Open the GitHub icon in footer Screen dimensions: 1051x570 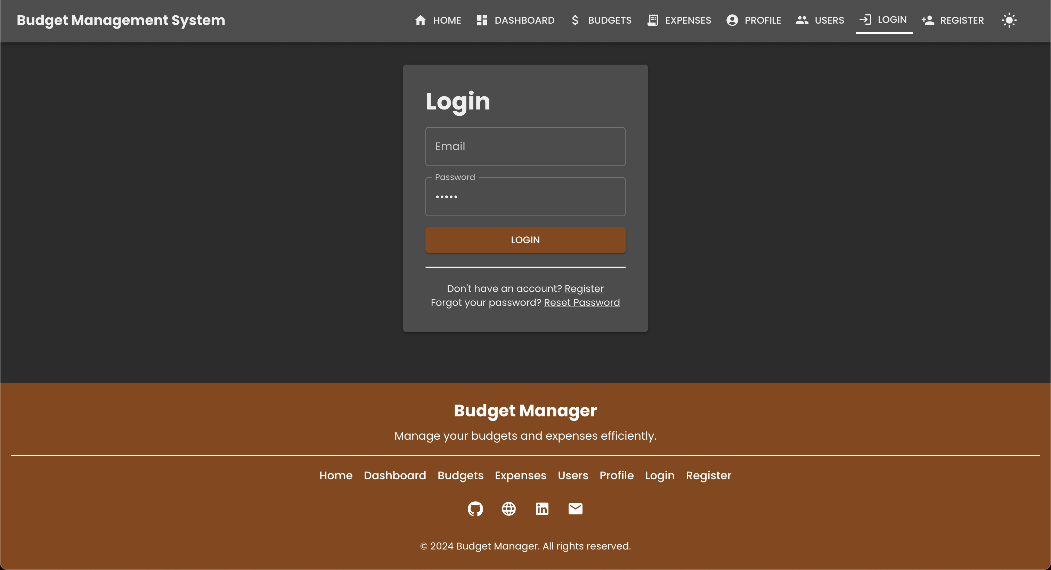click(475, 509)
